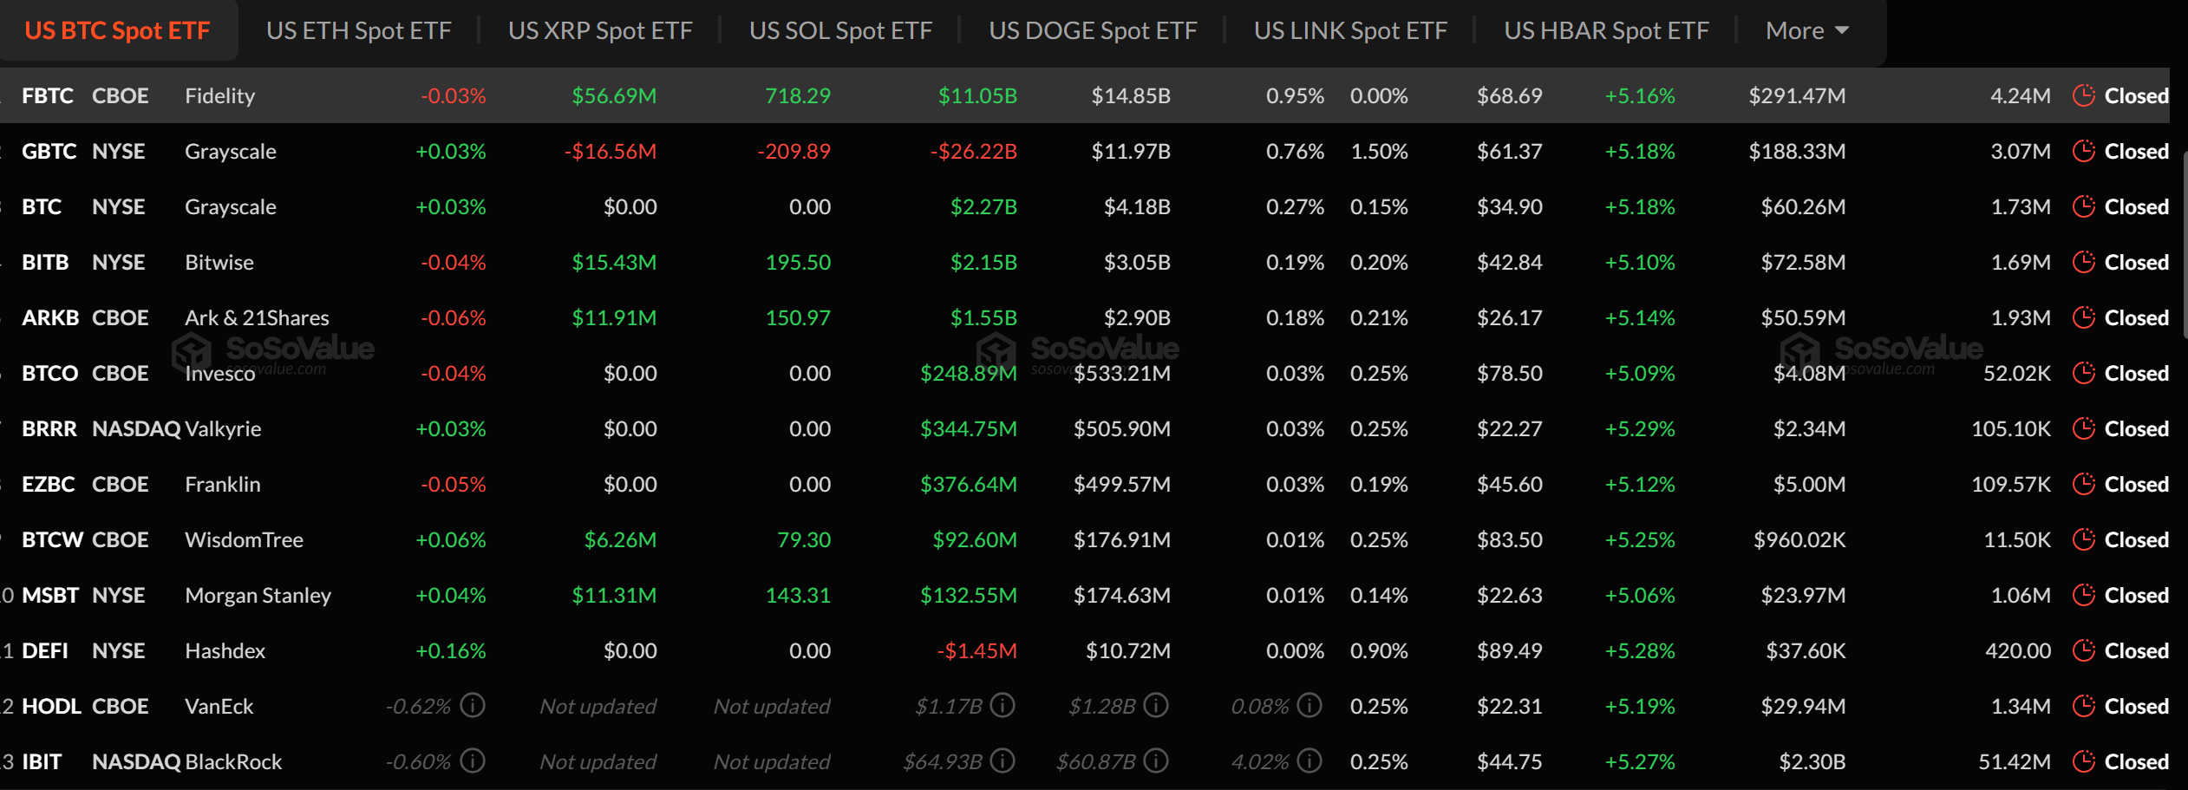Click the Grayscale fund name on GBTC row
Screen dimensions: 2188x790
point(229,151)
